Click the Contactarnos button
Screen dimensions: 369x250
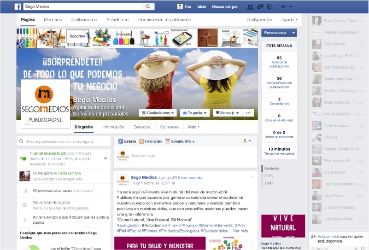pyautogui.click(x=158, y=113)
